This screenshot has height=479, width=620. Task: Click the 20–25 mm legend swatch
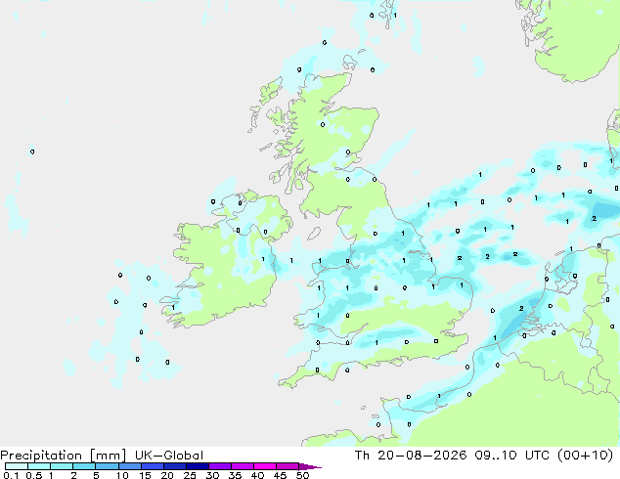[x=174, y=466]
